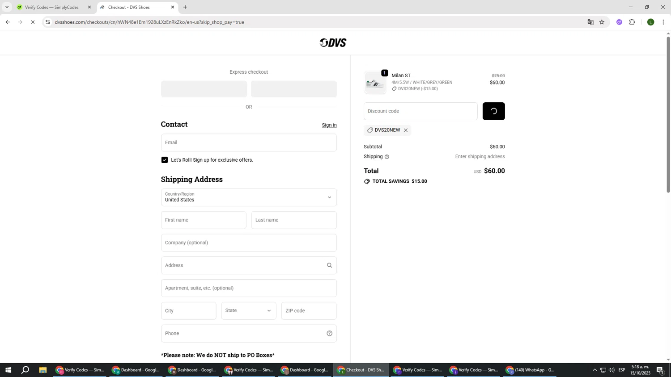Close the Checkout DVS Shoes tab
Screen dimensions: 671x377
point(173,7)
